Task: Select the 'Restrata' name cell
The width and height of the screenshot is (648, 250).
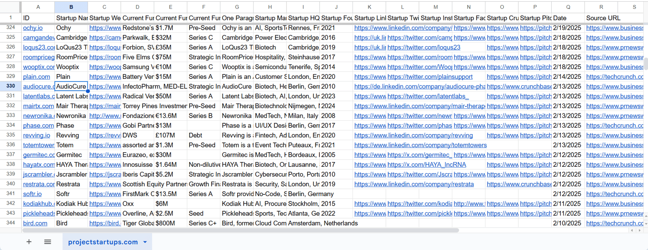Action: 71,184
